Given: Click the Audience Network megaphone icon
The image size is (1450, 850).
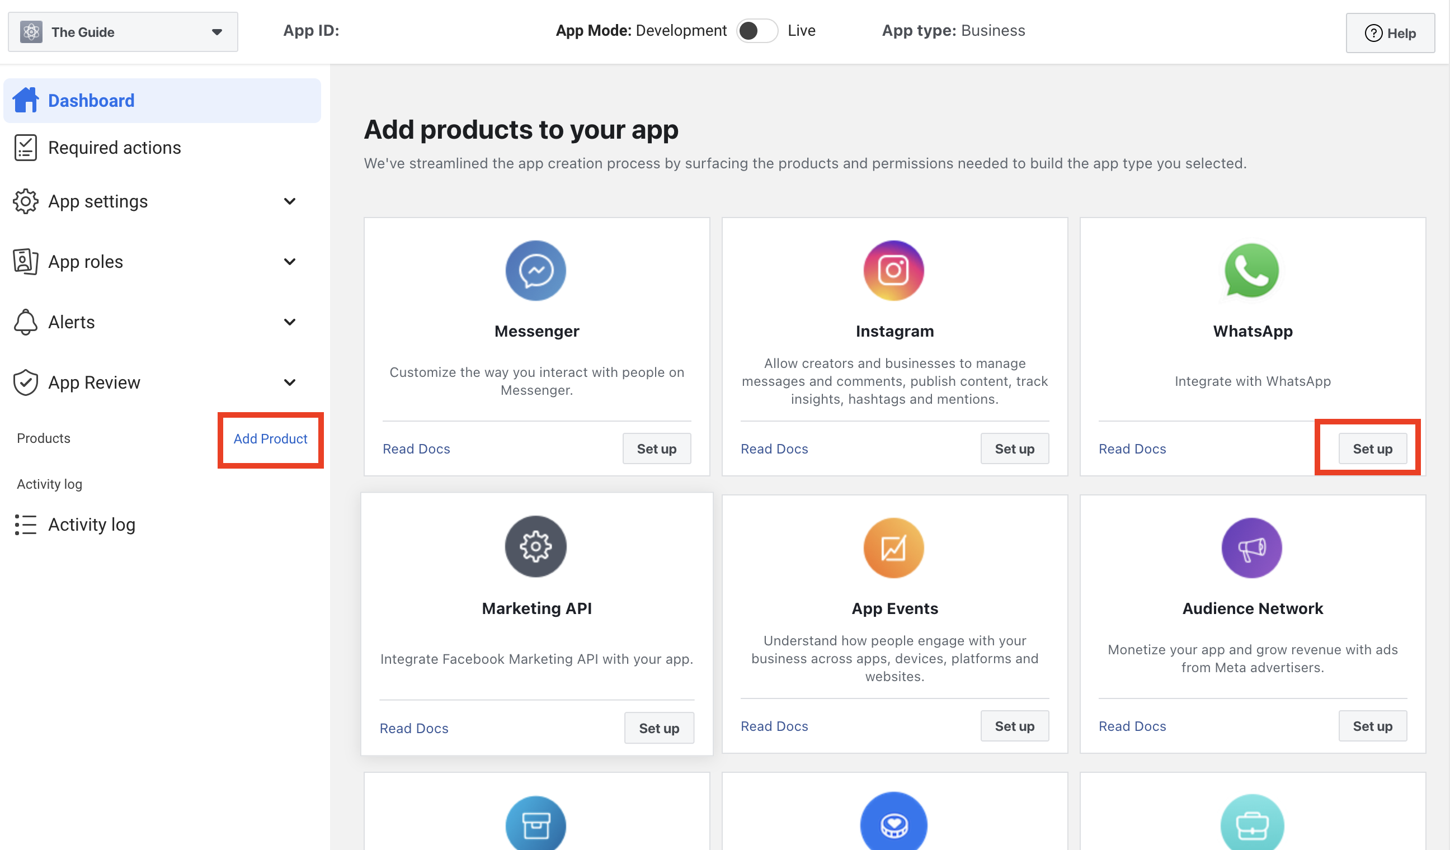Looking at the screenshot, I should (x=1251, y=547).
